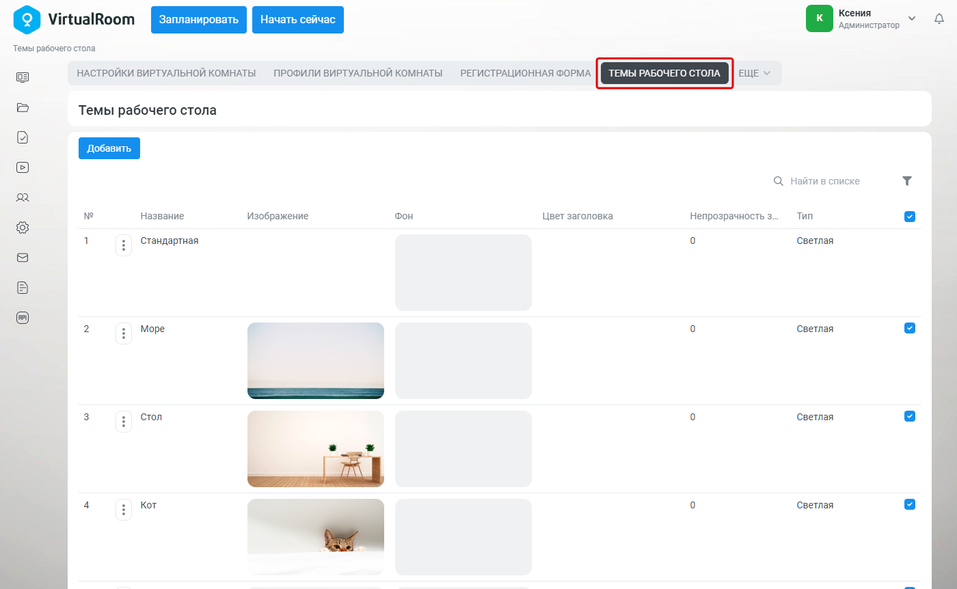Open the users icon in sidebar
957x589 pixels.
point(23,197)
